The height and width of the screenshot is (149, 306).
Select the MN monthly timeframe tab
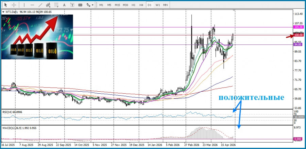point(166,5)
